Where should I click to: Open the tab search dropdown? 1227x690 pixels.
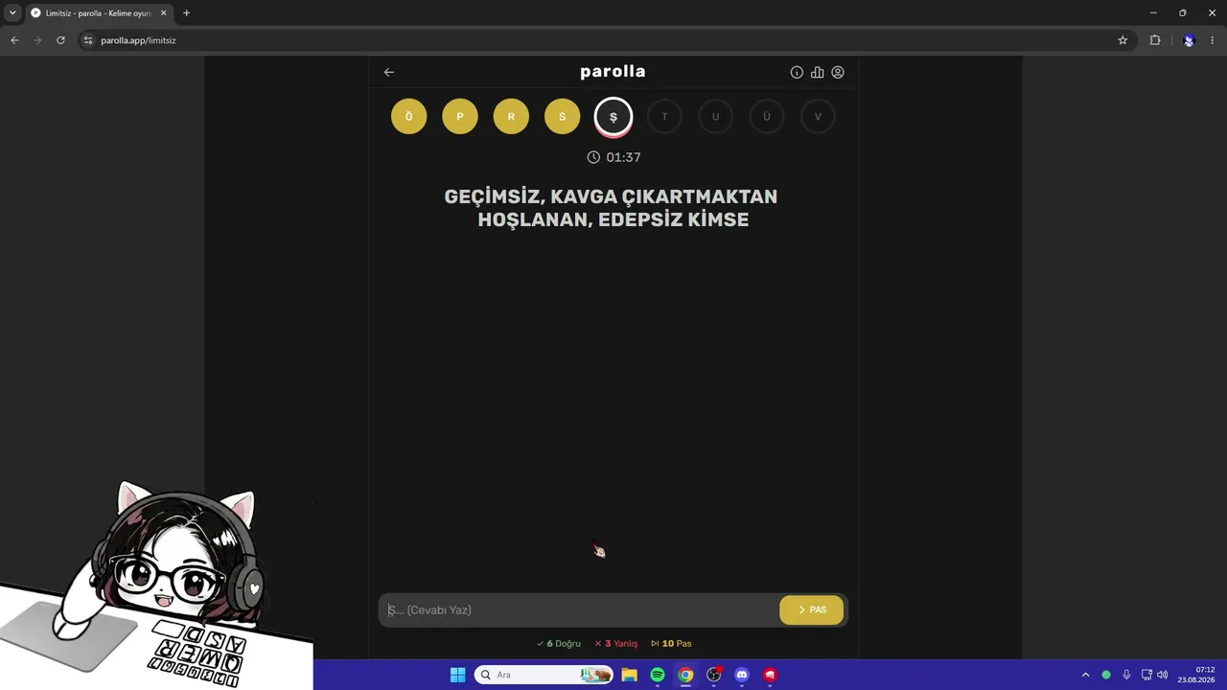(x=12, y=13)
